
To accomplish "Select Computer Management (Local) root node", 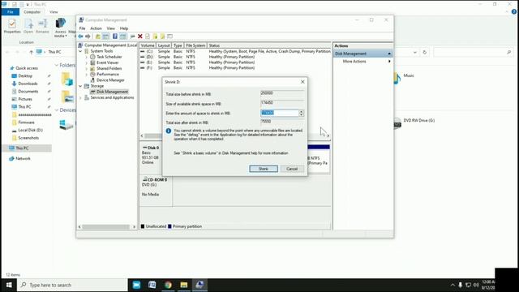I will coord(110,45).
